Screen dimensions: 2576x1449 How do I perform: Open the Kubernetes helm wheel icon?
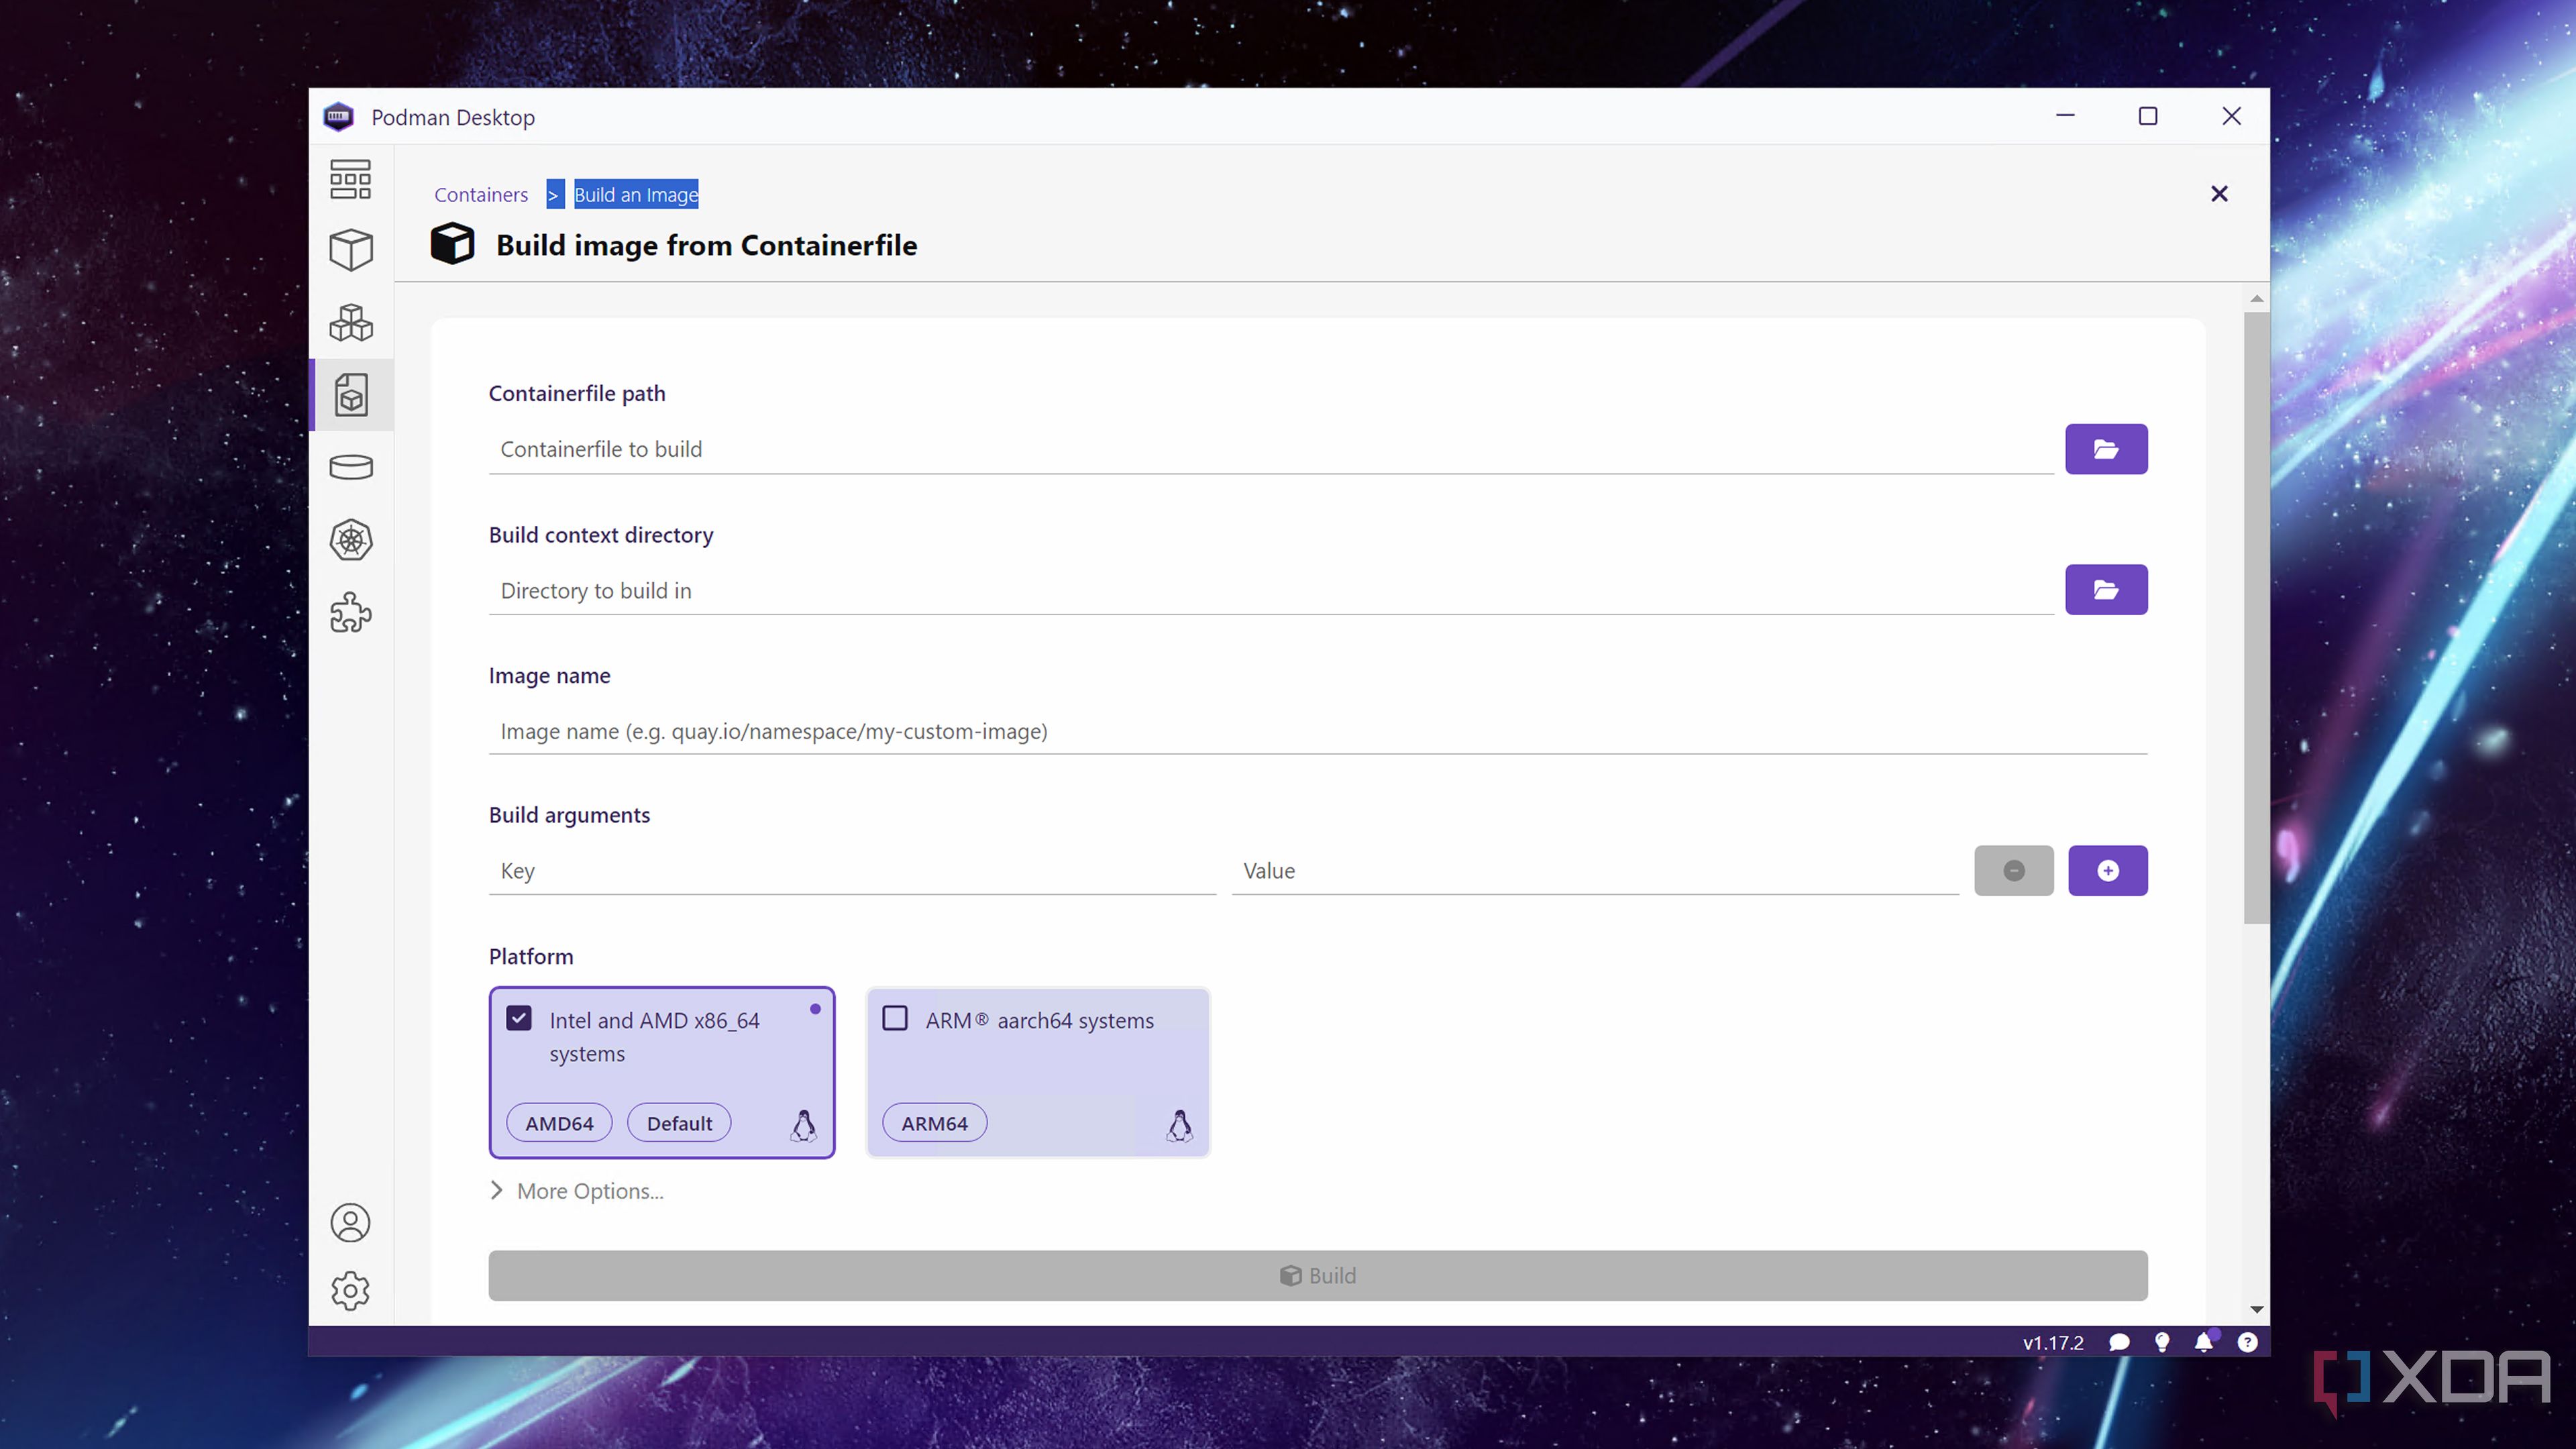[350, 540]
